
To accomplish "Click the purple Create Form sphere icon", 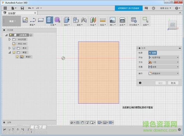I will (57, 20).
